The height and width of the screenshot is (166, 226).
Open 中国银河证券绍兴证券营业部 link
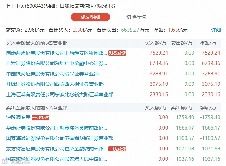click(x=52, y=74)
